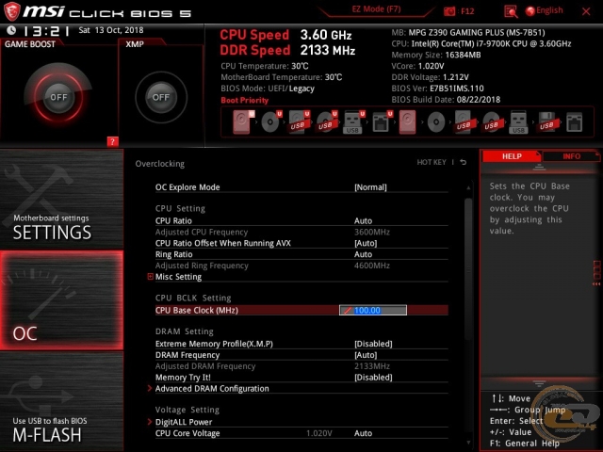Select the legacy USB hard disk boot icon
The image size is (603, 452).
pyautogui.click(x=464, y=122)
